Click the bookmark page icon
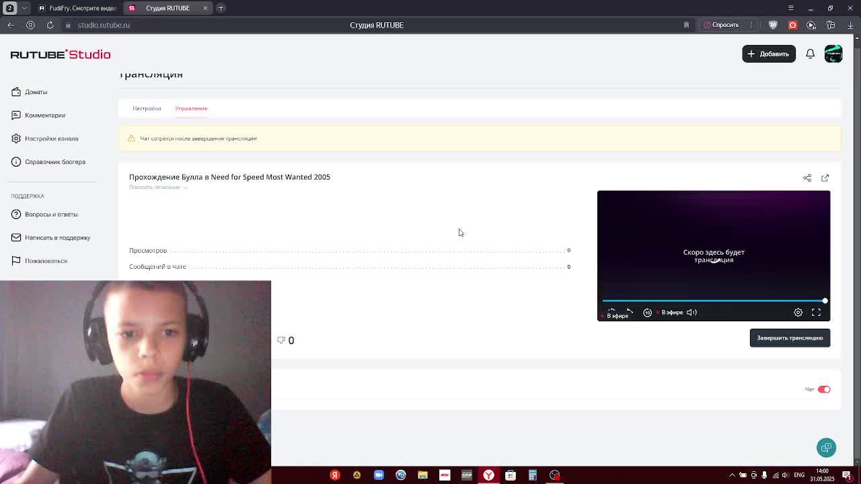 coord(686,25)
